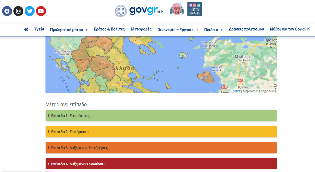Click the Leaflet attribution link
This screenshot has height=172, width=315.
[235, 91]
